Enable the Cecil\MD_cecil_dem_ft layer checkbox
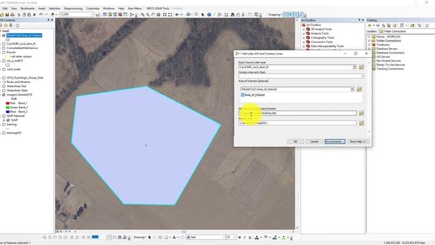Screen dimensions: 435x245 (3, 44)
